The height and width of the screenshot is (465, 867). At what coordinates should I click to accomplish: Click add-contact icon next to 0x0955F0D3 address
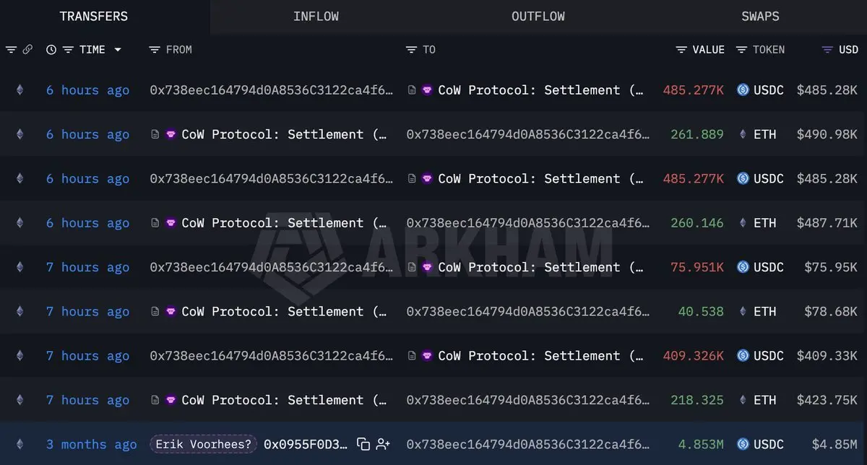pos(384,444)
